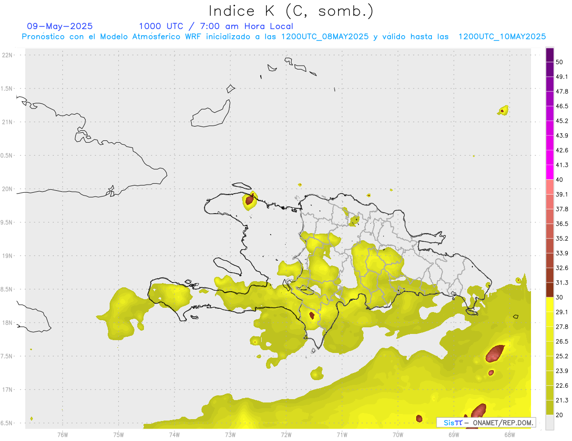Click the '74W' longitude label
This screenshot has height=441, width=572.
click(174, 434)
